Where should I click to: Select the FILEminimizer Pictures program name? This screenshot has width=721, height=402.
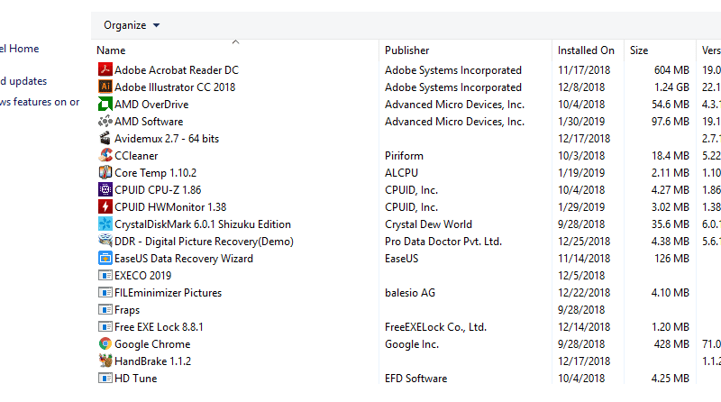[x=168, y=293]
